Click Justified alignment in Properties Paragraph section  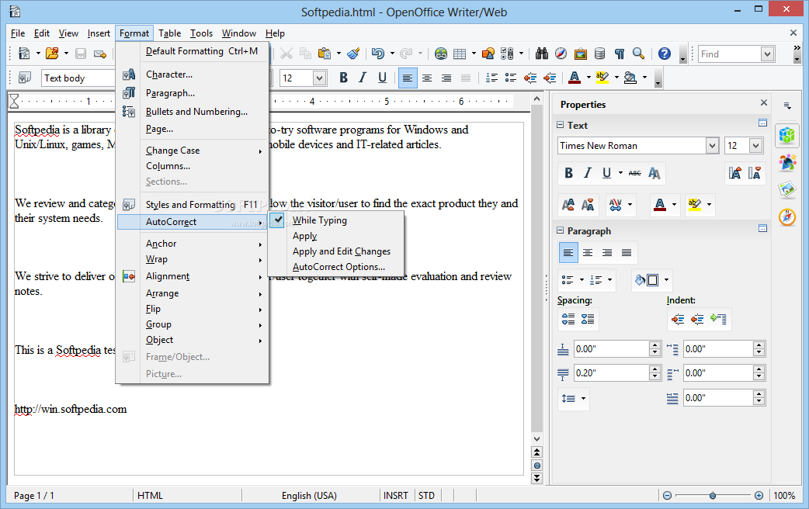pos(627,253)
